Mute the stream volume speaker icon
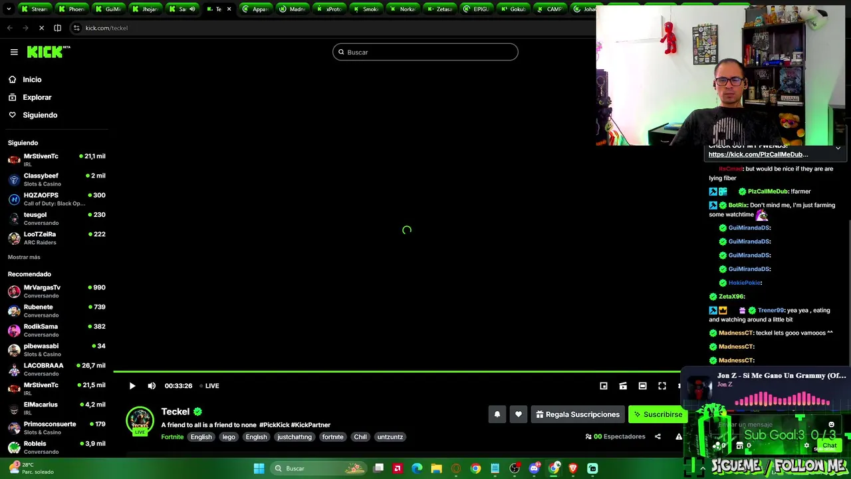This screenshot has height=479, width=851. [x=152, y=386]
